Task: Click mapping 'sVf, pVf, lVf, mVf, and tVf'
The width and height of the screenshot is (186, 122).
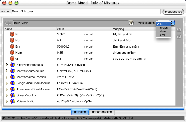Action: click(130, 59)
